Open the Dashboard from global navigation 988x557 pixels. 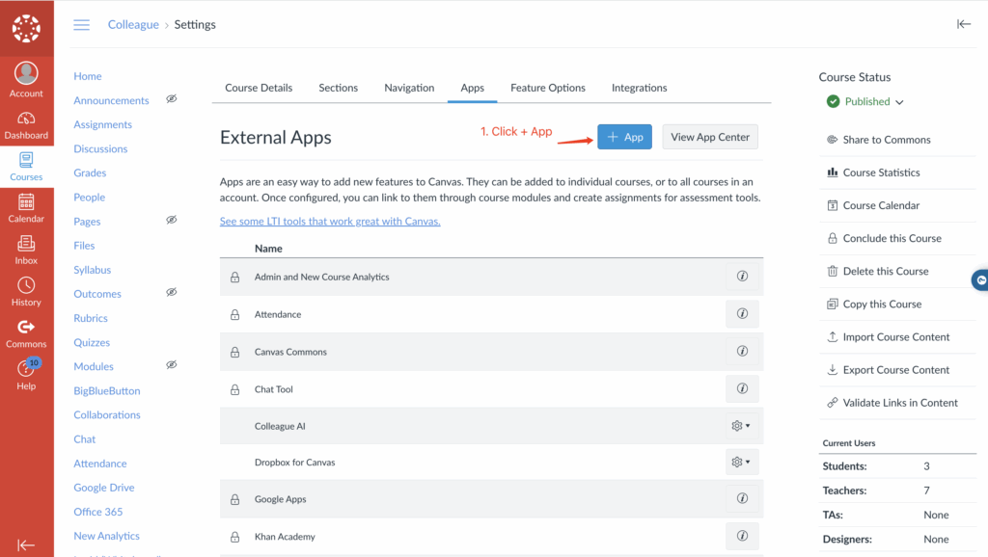(x=26, y=125)
